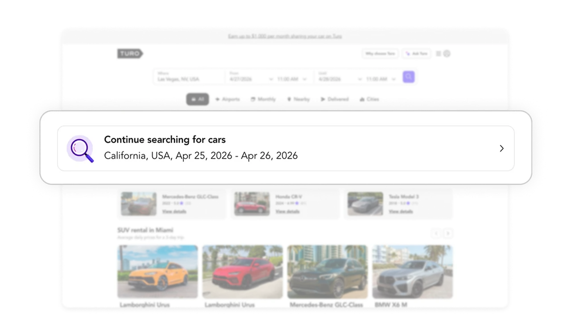Image resolution: width=571 pixels, height=336 pixels.
Task: Click the previous arrow of SUV rental carousel
Action: tap(436, 234)
